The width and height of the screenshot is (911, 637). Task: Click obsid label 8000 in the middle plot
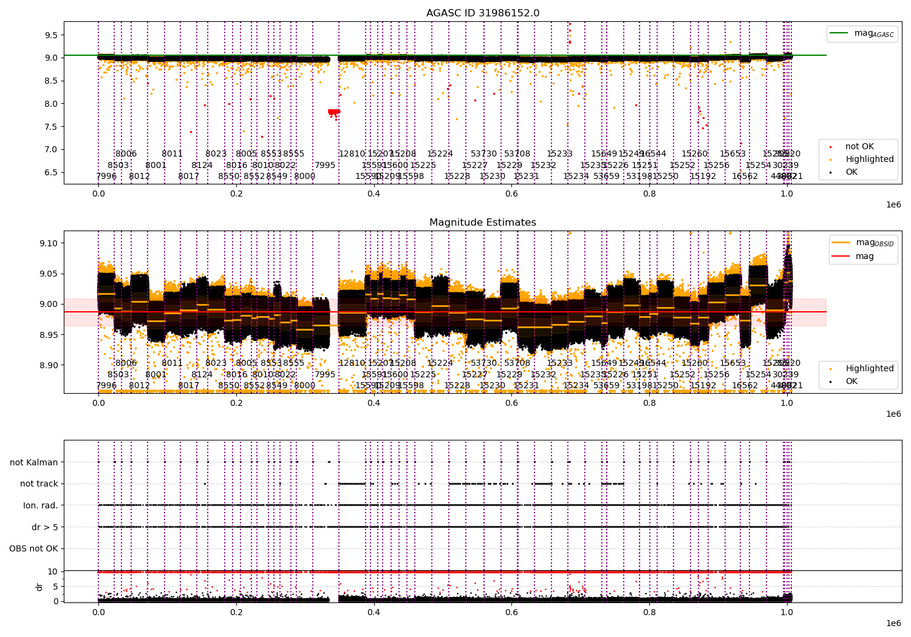coord(305,386)
